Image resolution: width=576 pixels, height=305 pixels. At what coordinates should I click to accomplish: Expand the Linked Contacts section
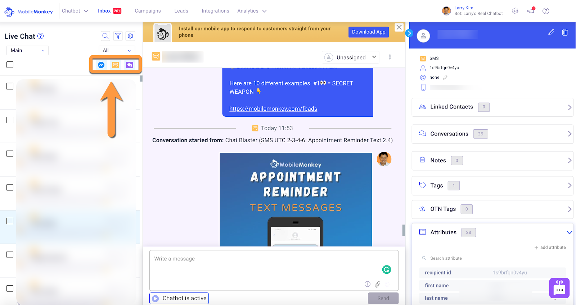coord(492,107)
